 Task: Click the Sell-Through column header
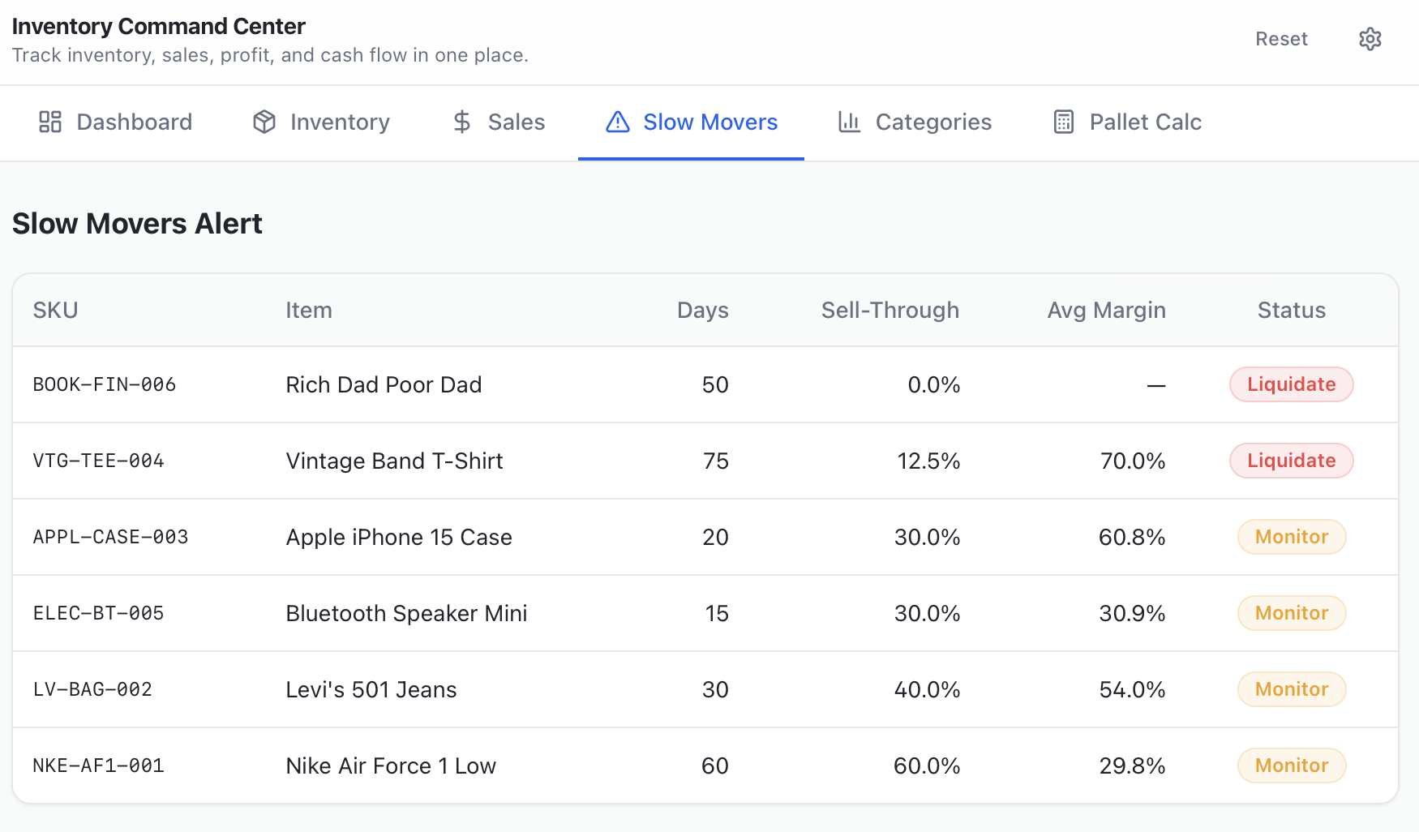tap(890, 310)
